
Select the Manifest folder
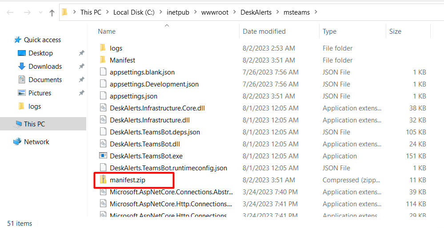(122, 60)
